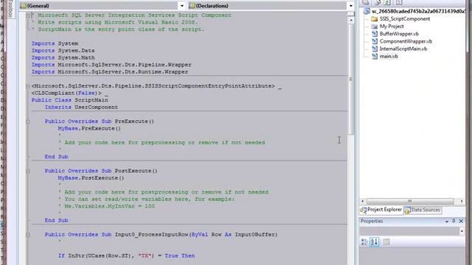Click the Properties panel title

click(x=372, y=221)
